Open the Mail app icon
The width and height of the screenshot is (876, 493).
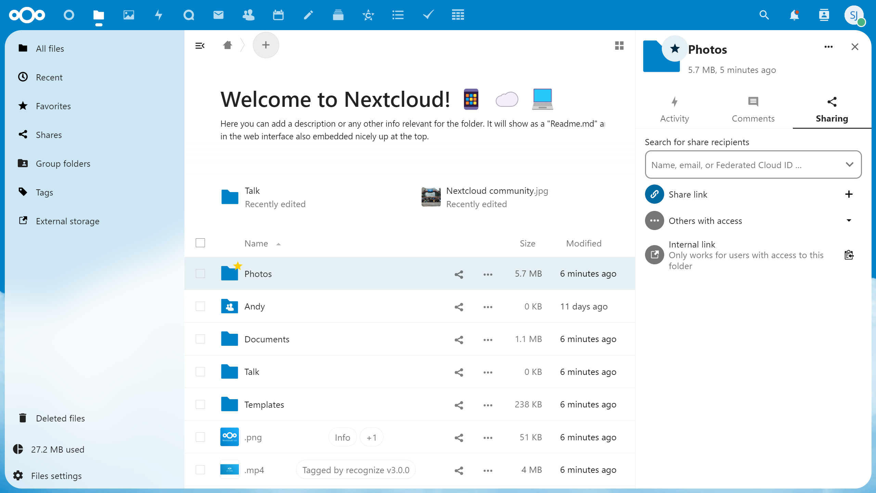(218, 15)
